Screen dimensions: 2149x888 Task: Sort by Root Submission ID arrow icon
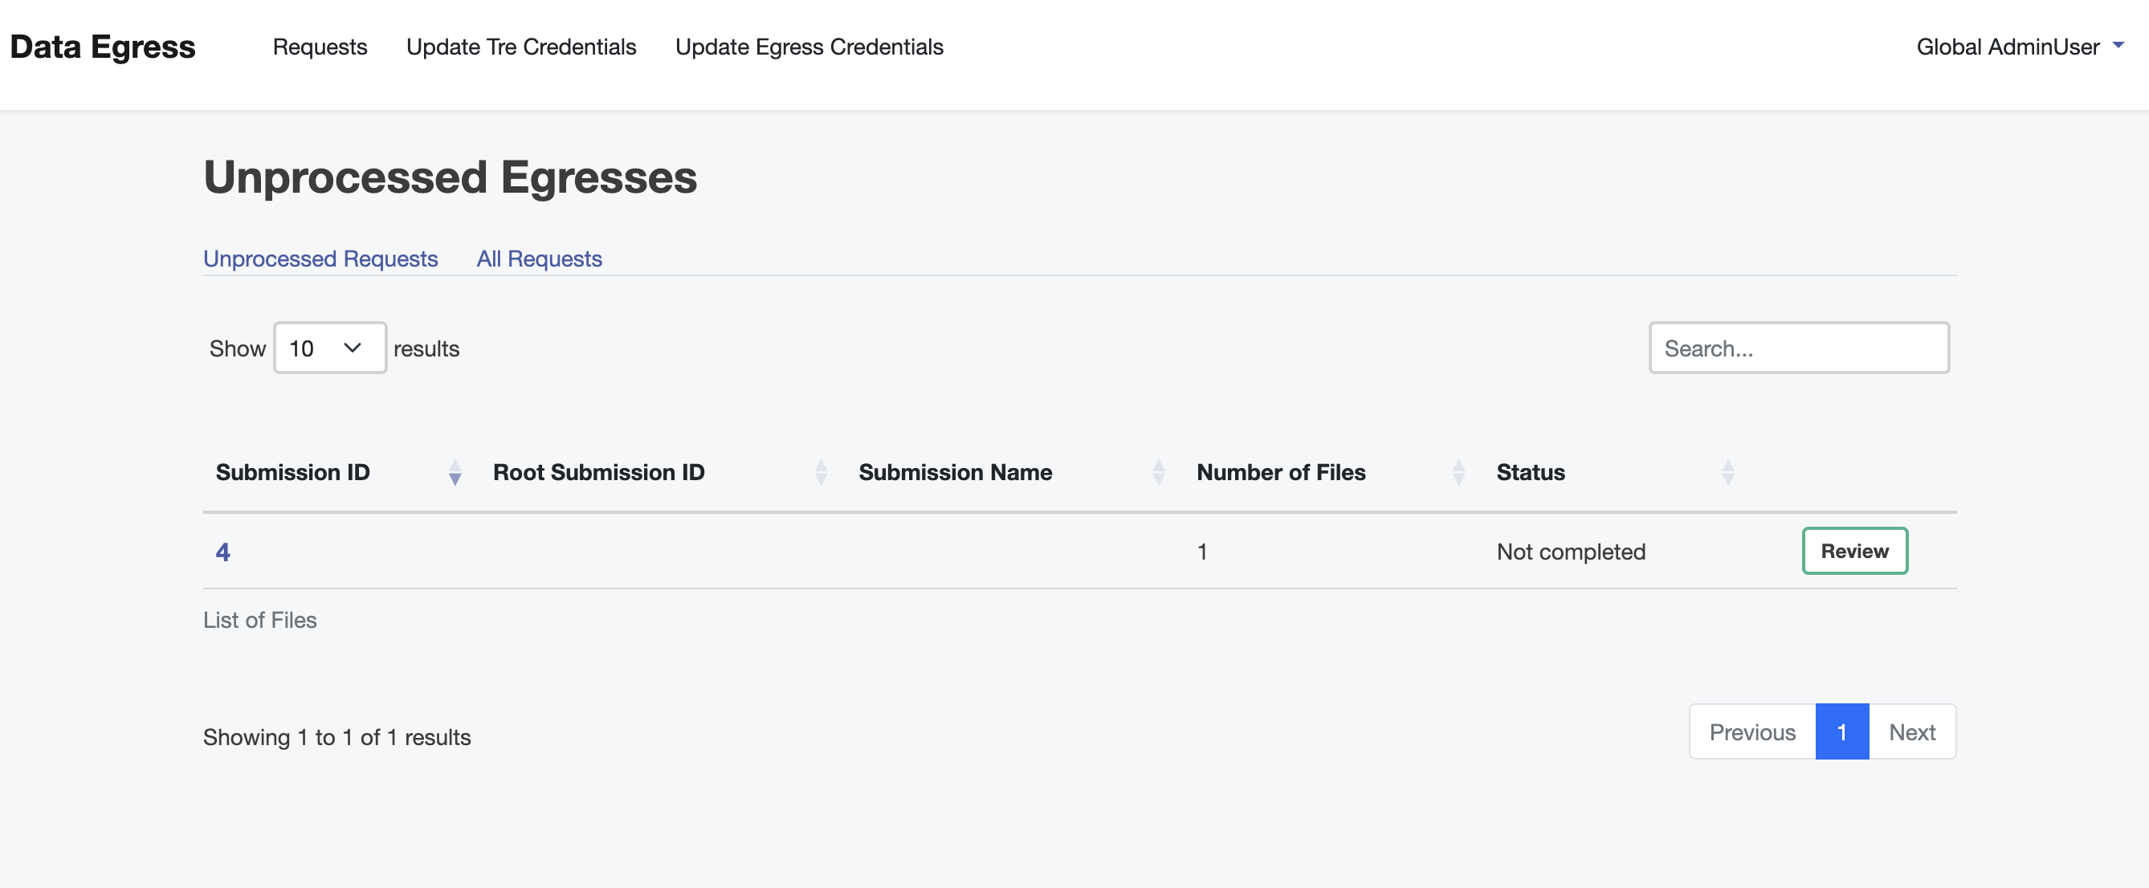[x=821, y=473]
